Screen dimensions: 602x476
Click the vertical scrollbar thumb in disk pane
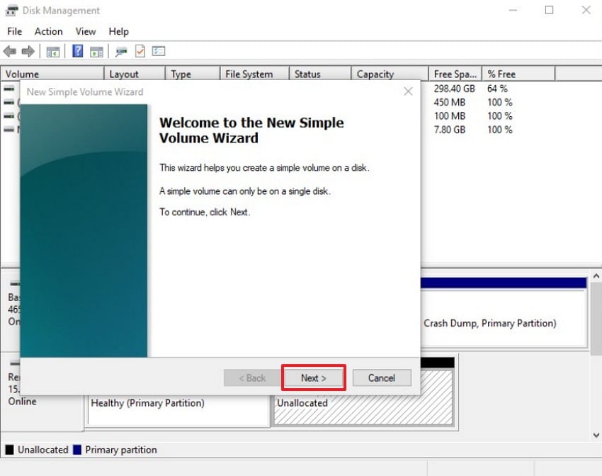tap(596, 319)
